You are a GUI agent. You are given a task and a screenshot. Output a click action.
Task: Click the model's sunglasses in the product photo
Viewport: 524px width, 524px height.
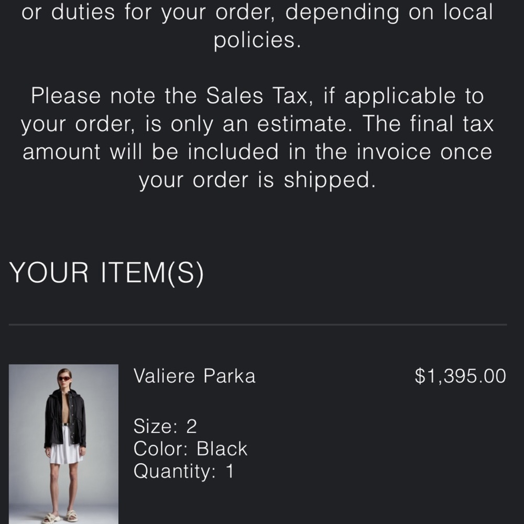[x=64, y=378]
